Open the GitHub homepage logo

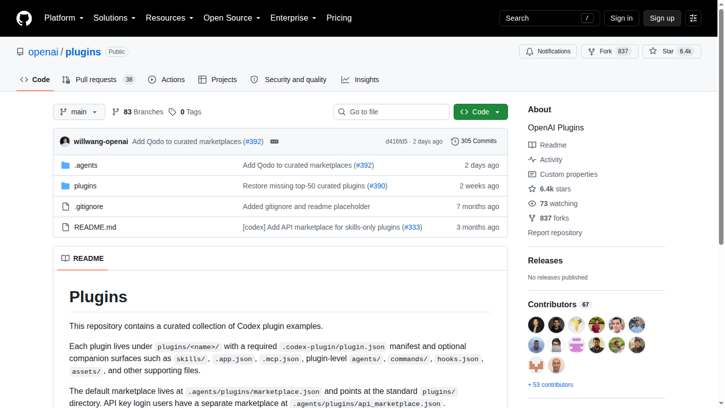pos(24,18)
